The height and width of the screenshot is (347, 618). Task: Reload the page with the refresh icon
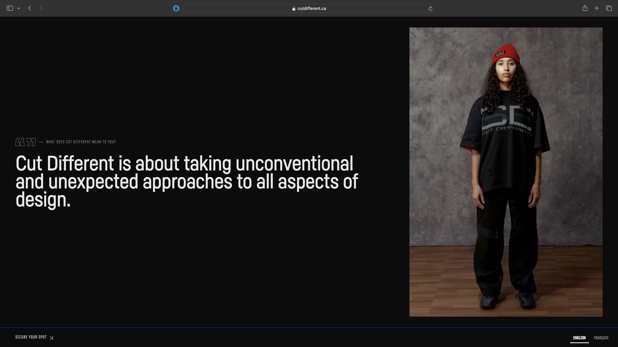point(430,9)
